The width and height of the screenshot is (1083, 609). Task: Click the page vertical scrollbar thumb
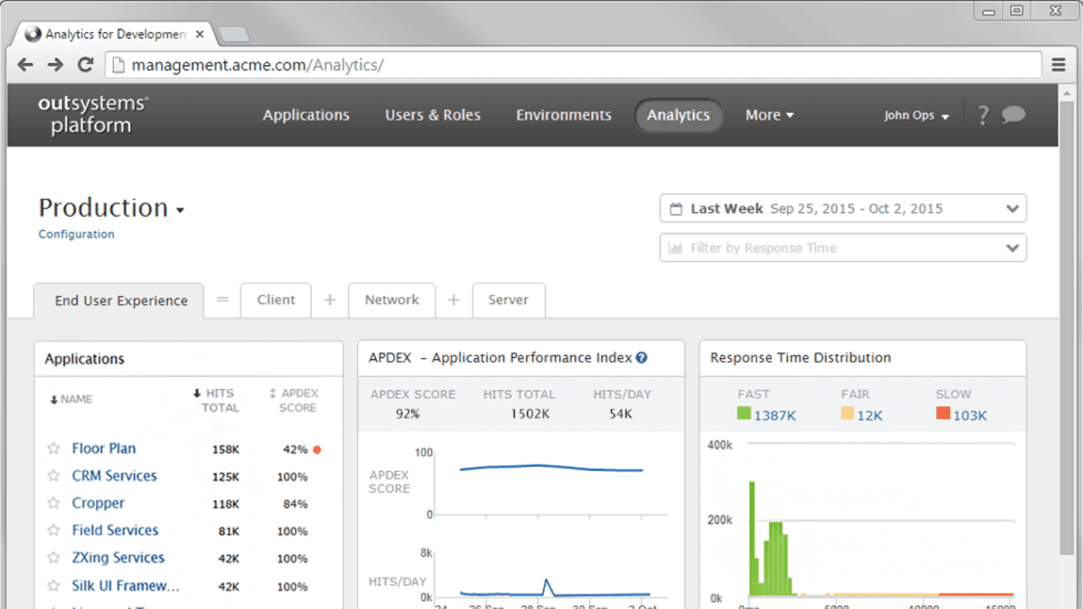(1067, 328)
